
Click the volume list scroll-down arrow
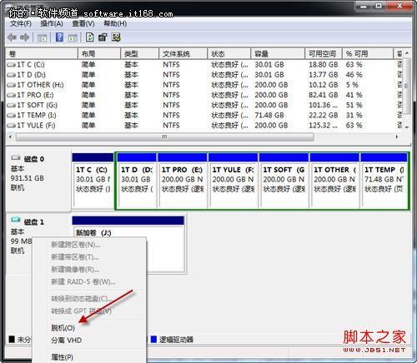407,127
